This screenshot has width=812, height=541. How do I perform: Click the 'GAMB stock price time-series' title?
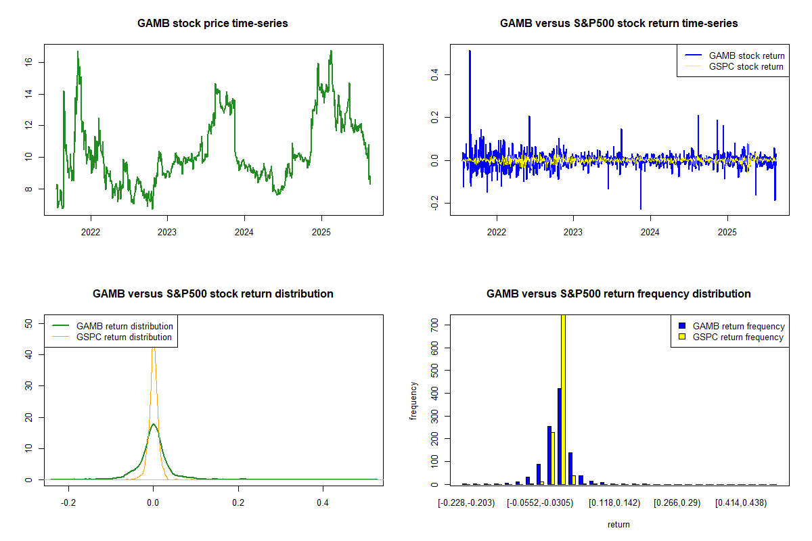click(x=212, y=23)
